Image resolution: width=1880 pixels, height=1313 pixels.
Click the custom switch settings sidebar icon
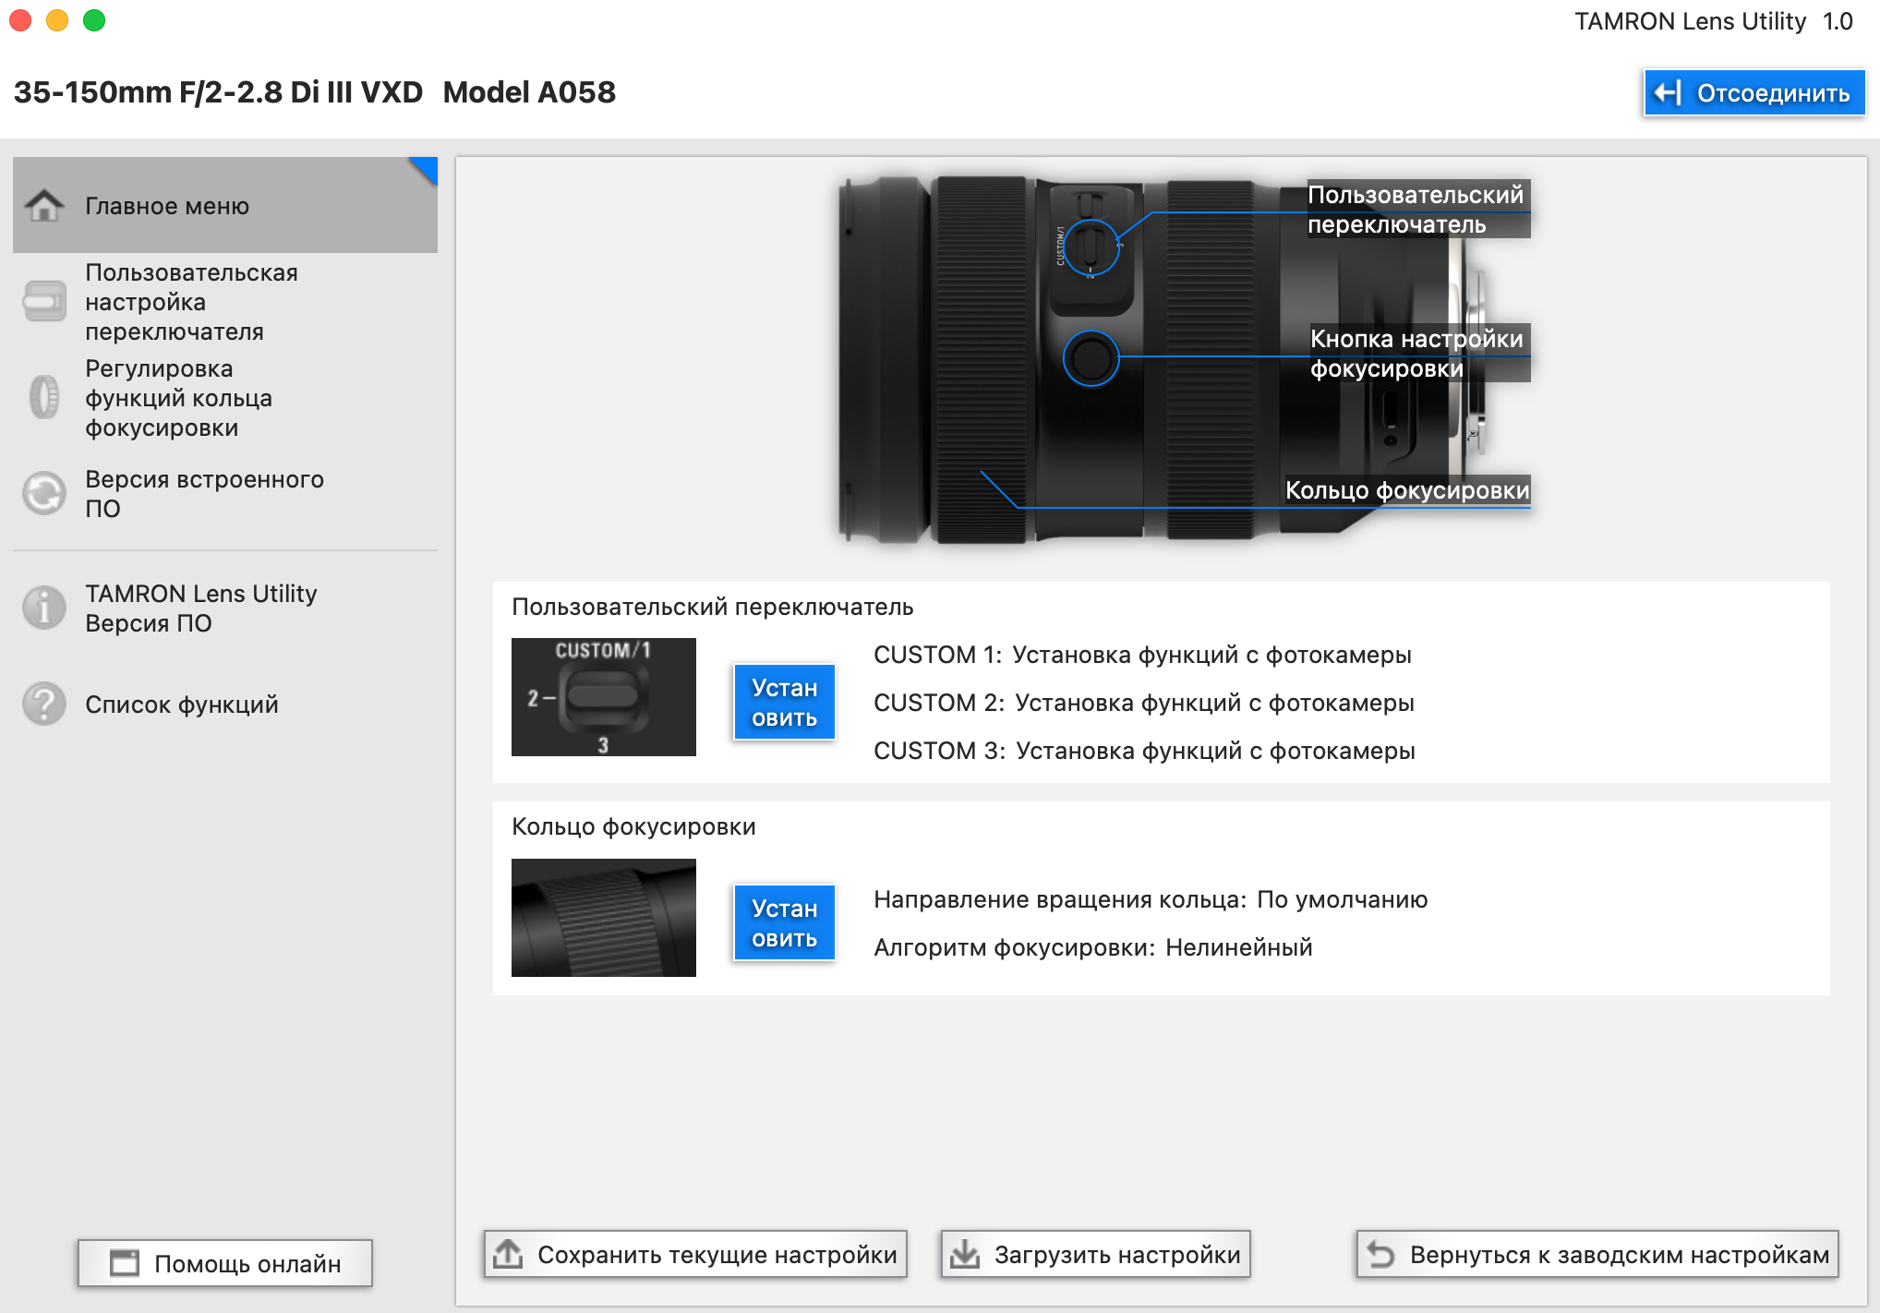(x=43, y=302)
